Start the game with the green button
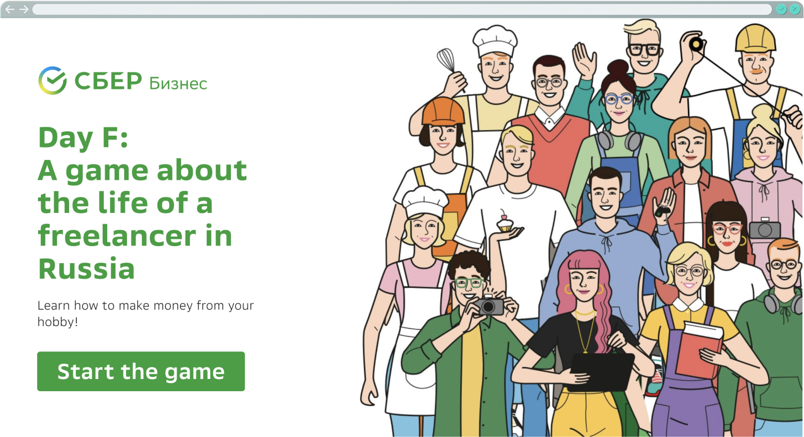This screenshot has width=804, height=437. tap(141, 371)
